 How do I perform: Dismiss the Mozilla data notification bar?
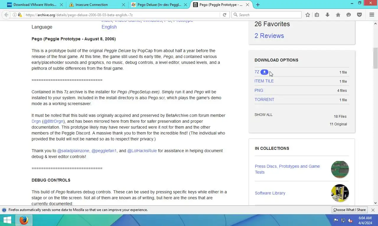click(x=373, y=210)
